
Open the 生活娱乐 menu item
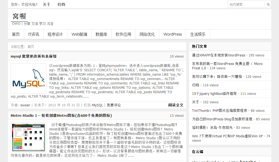[198, 34]
